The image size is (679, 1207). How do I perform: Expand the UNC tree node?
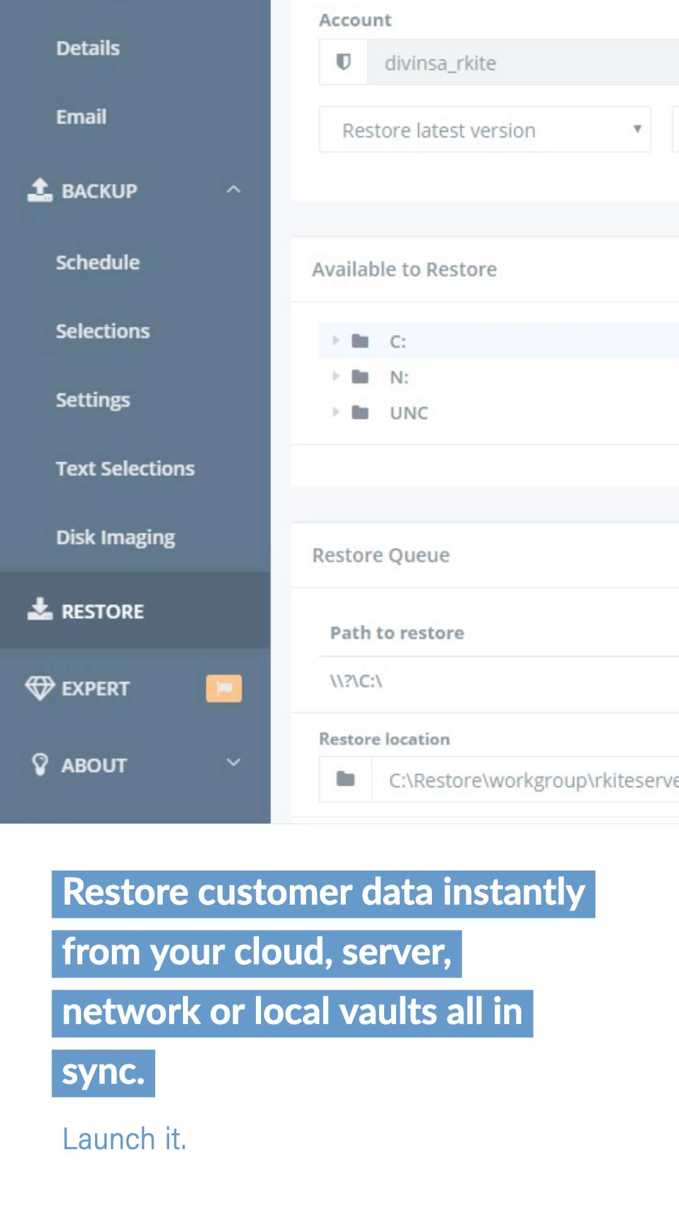pos(335,412)
